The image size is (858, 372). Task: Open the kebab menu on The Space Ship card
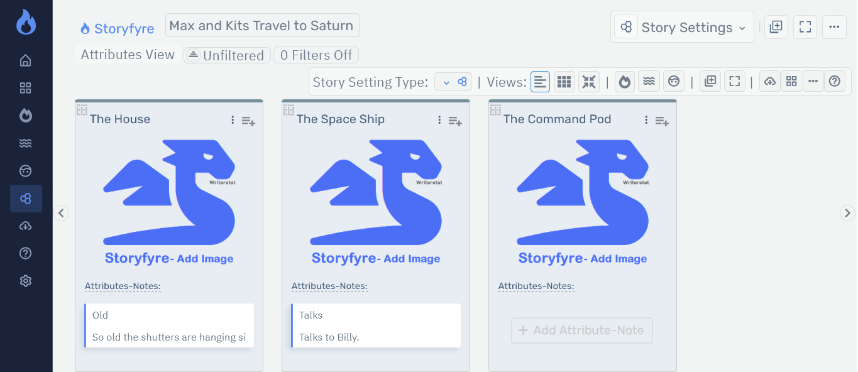[439, 119]
